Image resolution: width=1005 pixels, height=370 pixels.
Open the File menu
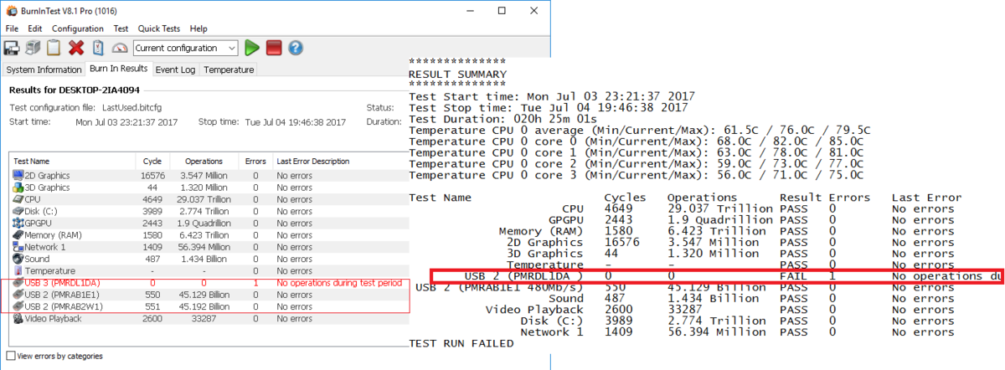12,28
